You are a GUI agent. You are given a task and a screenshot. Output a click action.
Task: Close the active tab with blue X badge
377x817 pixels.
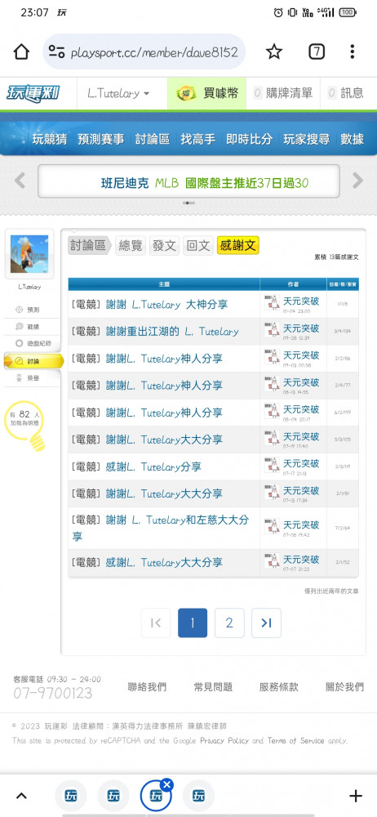click(x=166, y=784)
